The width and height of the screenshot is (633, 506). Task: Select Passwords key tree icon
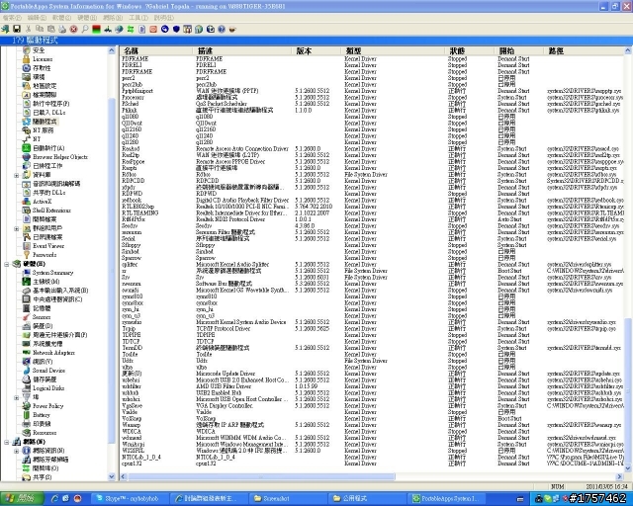pos(27,255)
